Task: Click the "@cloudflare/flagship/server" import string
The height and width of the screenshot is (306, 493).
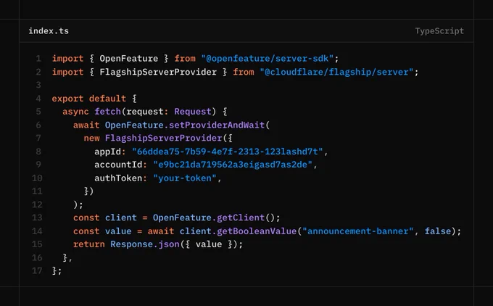Action: pos(336,72)
